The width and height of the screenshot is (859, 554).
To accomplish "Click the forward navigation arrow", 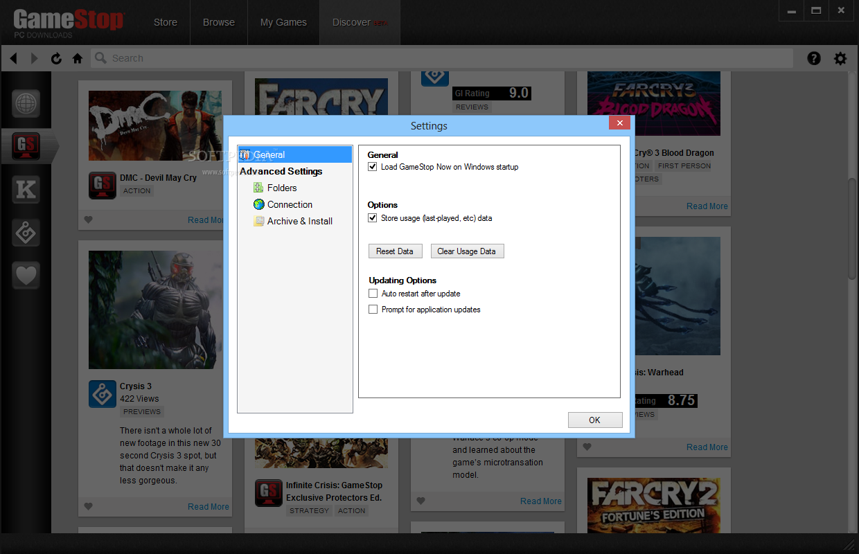I will tap(35, 58).
